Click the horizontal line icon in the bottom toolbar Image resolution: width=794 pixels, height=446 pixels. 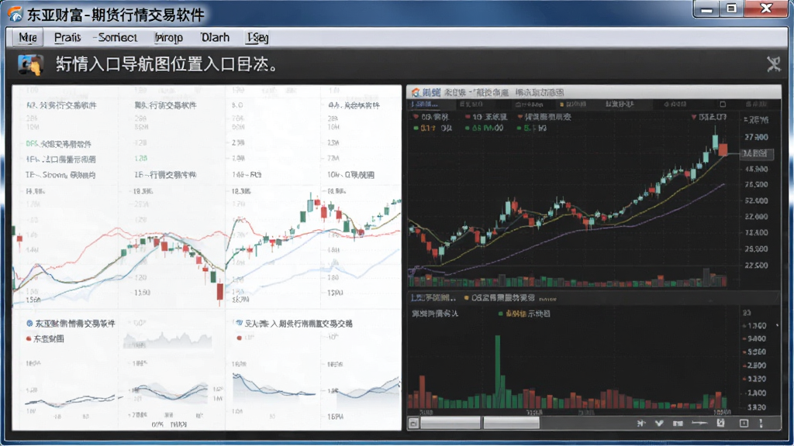[699, 423]
